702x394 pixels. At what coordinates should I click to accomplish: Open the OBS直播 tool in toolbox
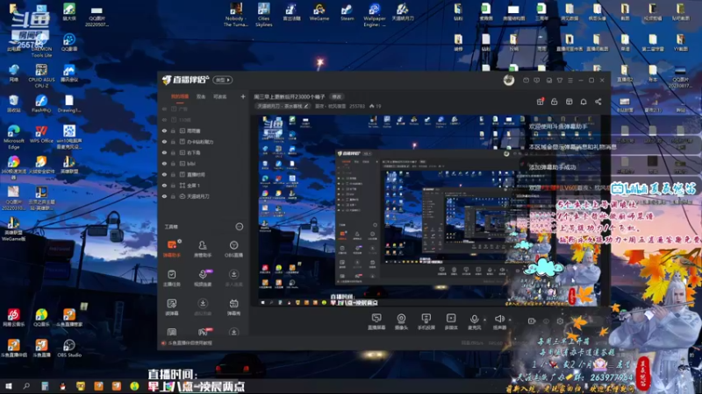[233, 249]
